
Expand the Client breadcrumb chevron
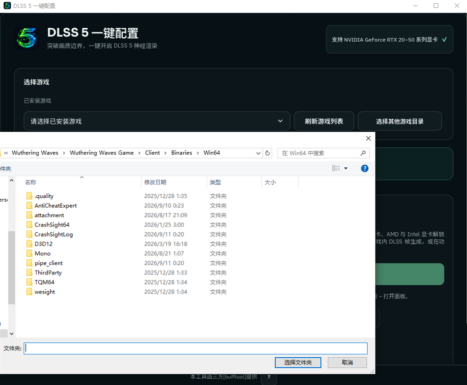coord(165,153)
